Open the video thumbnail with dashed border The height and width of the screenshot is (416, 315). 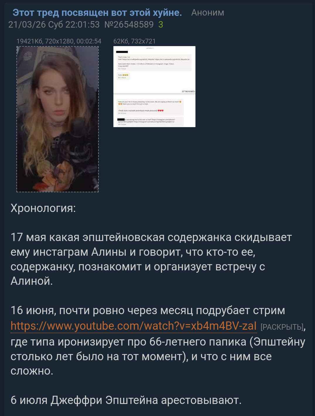pyautogui.click(x=57, y=119)
